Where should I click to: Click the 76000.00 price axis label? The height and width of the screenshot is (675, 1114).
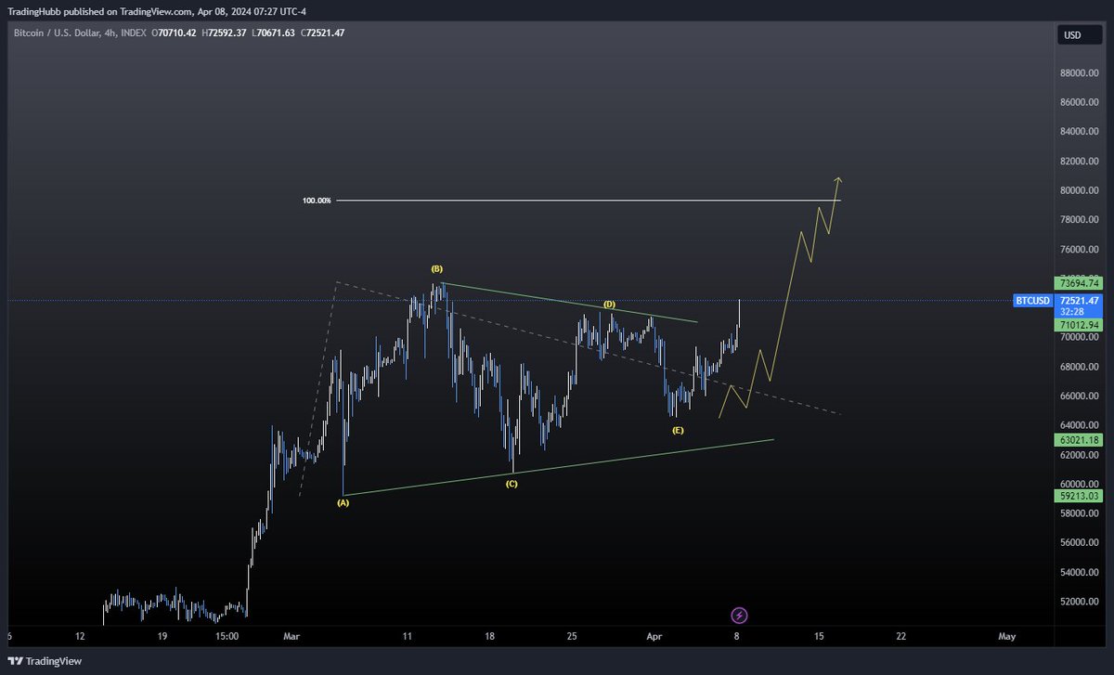click(1081, 250)
